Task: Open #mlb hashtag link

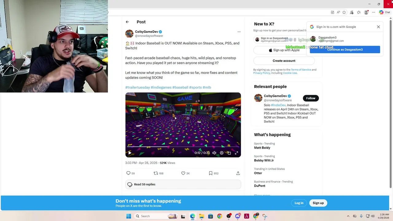Action: (207, 87)
